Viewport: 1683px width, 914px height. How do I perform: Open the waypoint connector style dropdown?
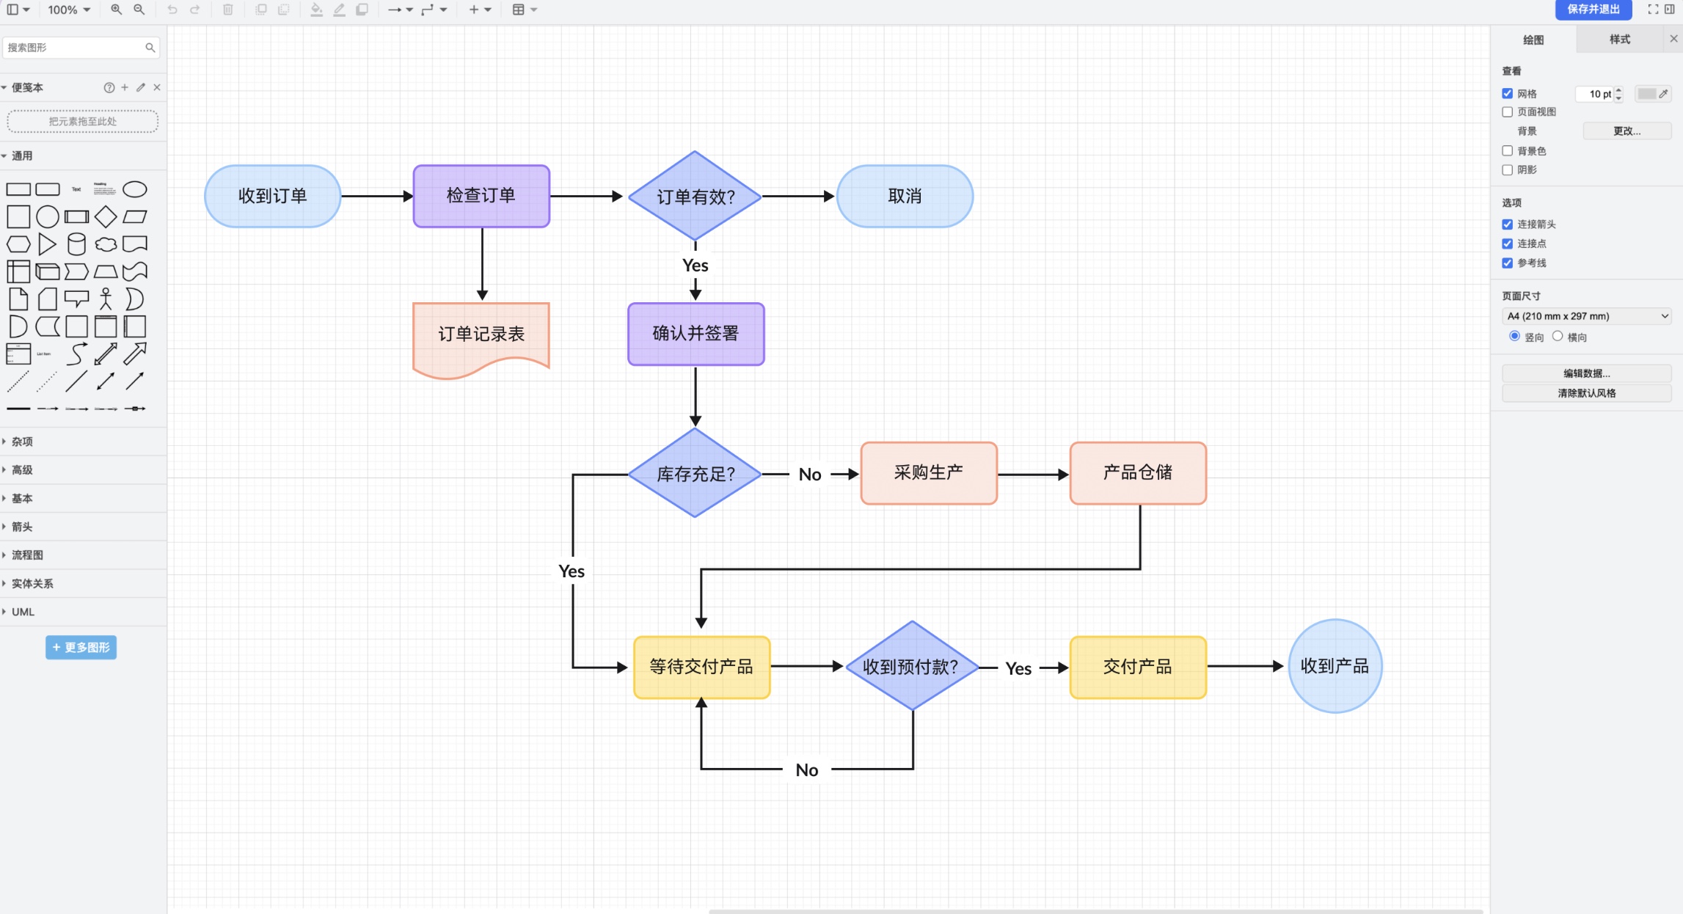pos(434,10)
